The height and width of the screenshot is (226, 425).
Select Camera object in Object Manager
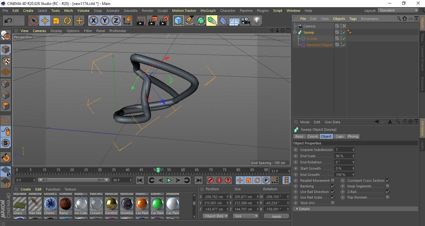coord(309,26)
